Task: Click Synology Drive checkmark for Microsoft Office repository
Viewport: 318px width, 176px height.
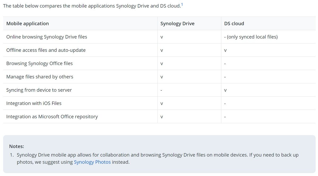Action: coord(162,117)
